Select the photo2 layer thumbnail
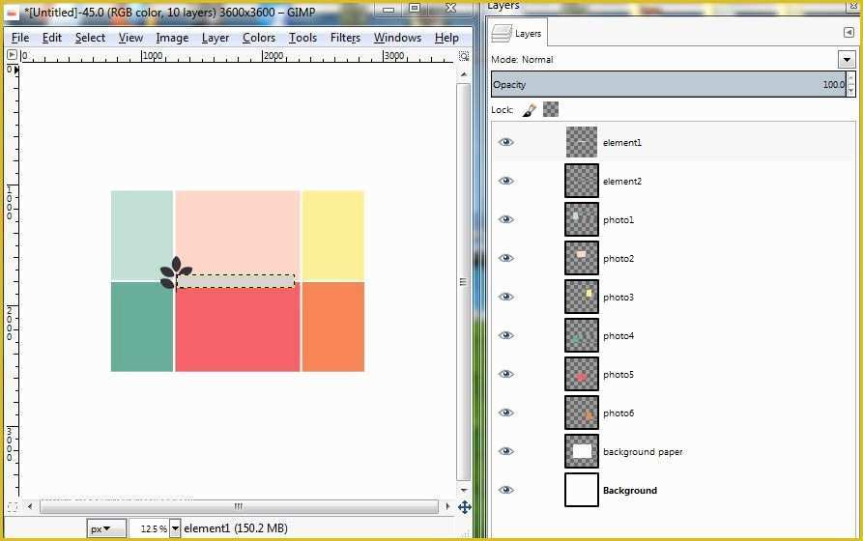 point(582,258)
